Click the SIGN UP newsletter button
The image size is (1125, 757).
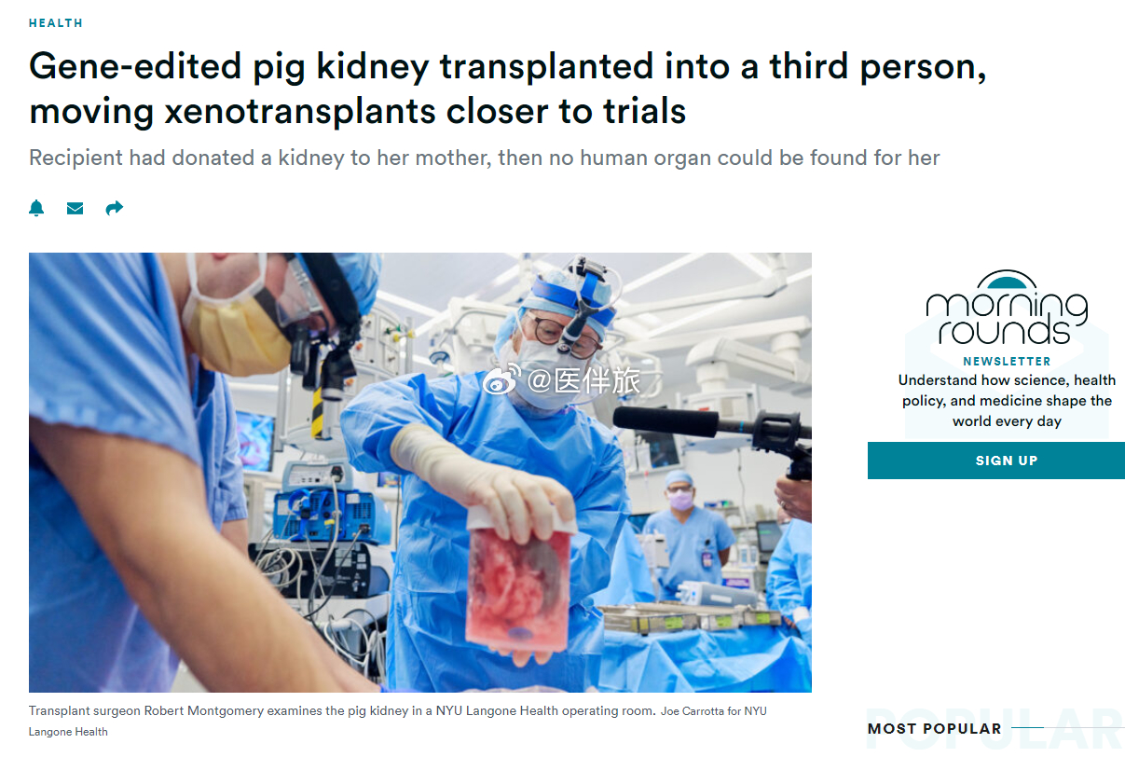(x=996, y=461)
